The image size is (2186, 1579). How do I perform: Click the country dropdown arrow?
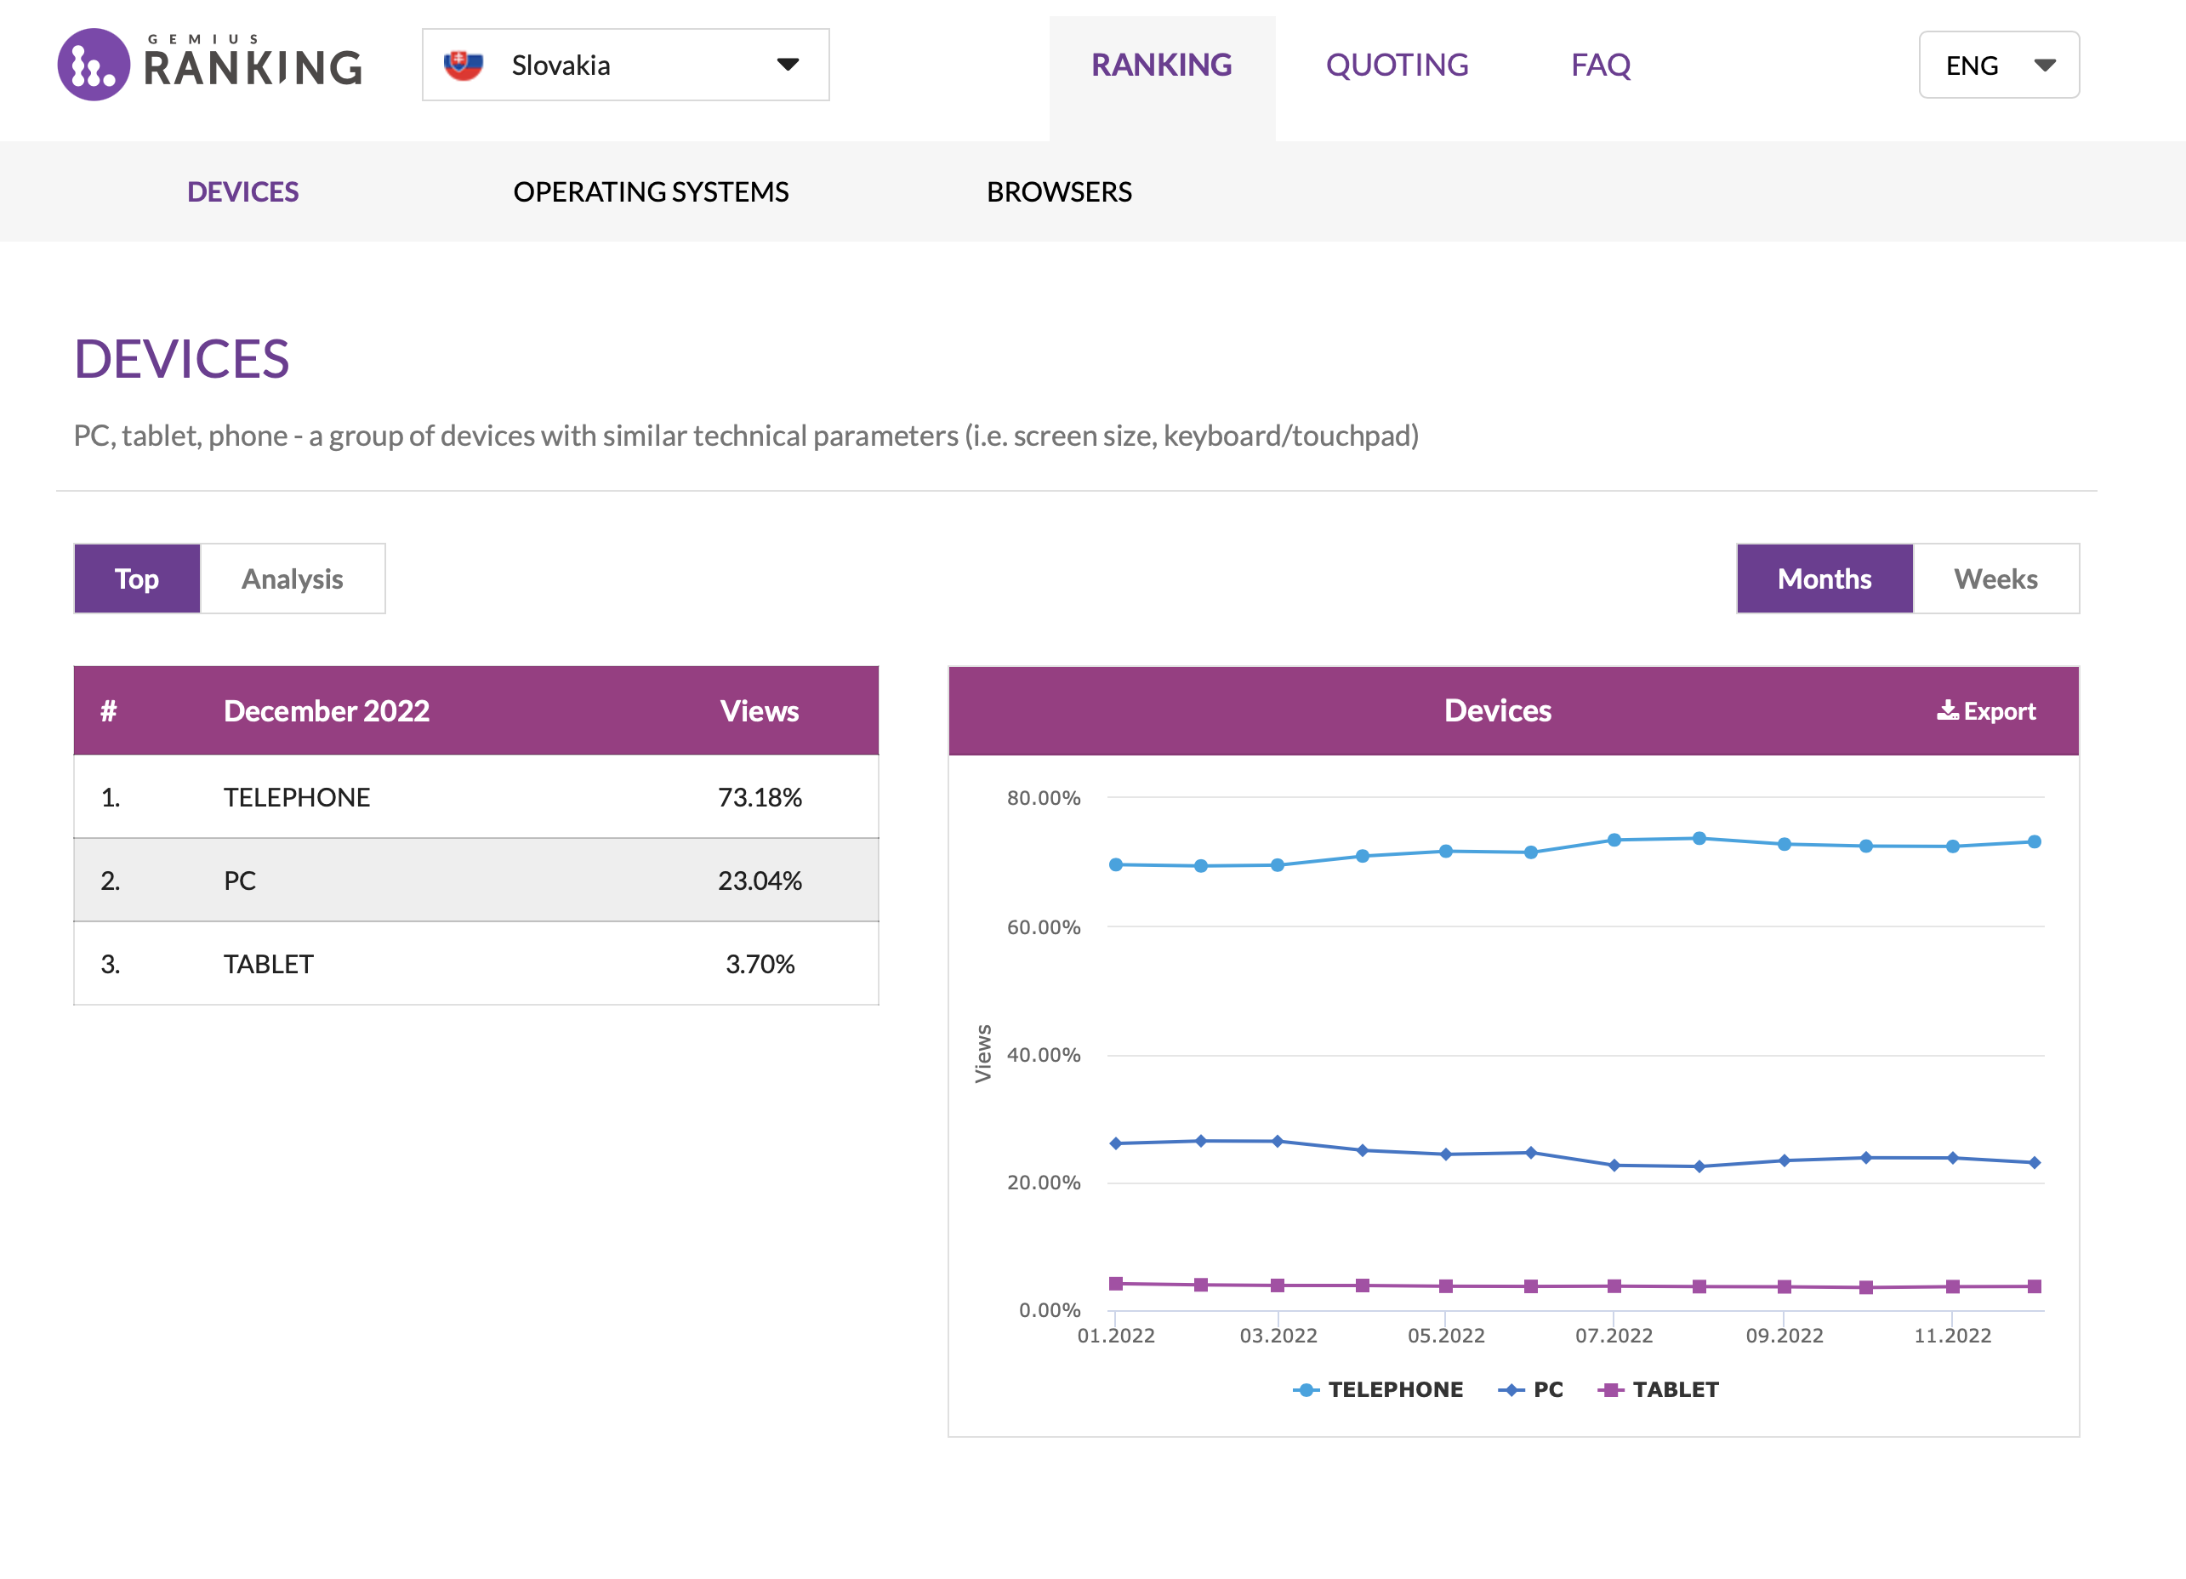788,65
